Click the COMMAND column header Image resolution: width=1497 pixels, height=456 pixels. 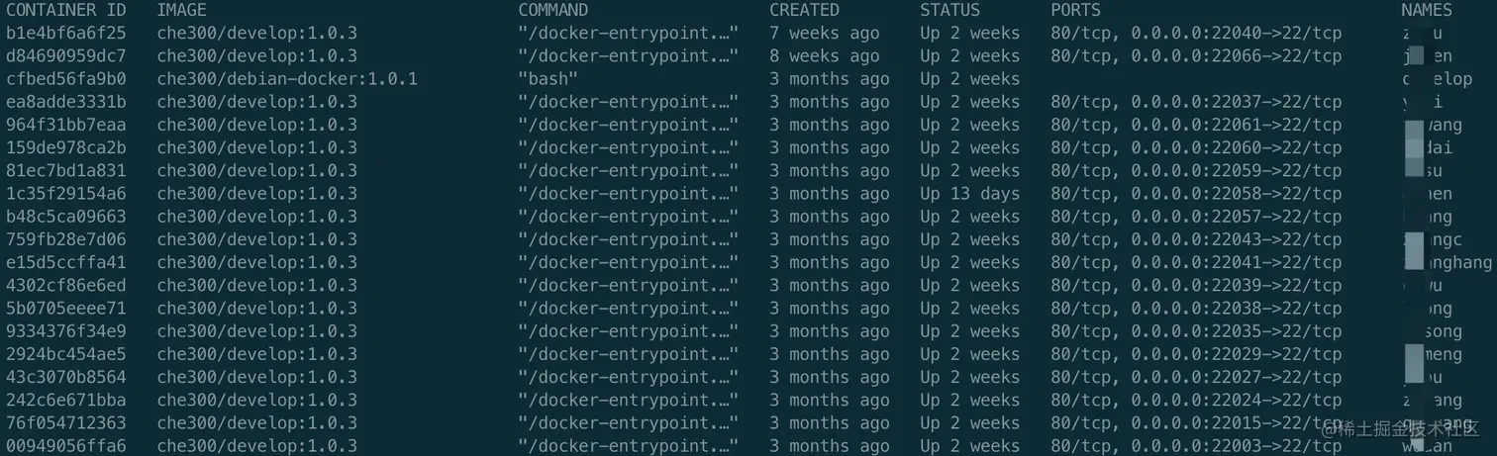tap(552, 10)
